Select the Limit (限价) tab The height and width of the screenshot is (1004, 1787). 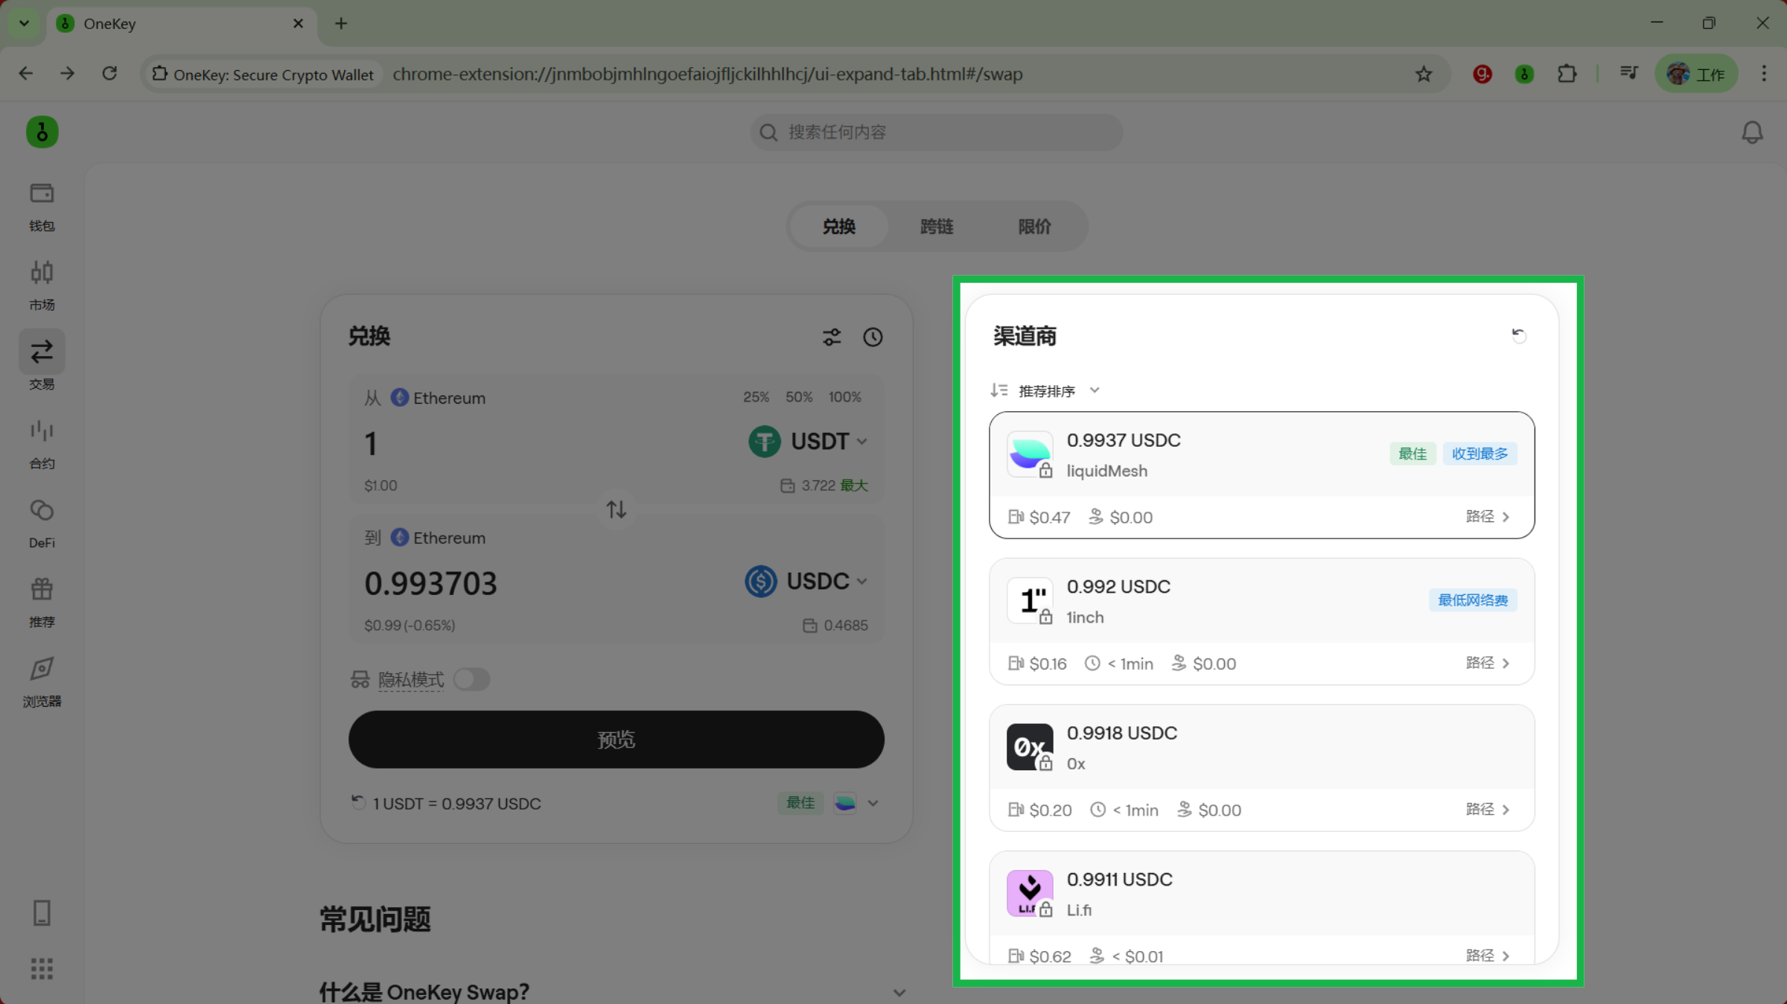pos(1034,226)
